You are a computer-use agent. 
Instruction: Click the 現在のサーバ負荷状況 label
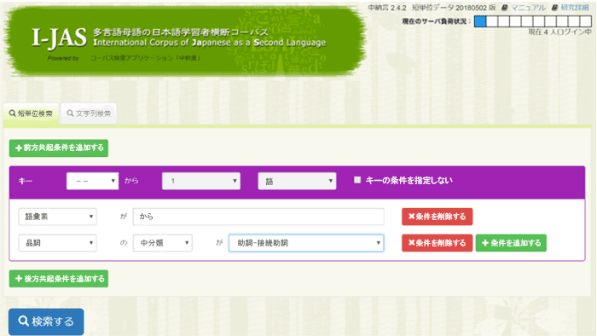click(437, 21)
